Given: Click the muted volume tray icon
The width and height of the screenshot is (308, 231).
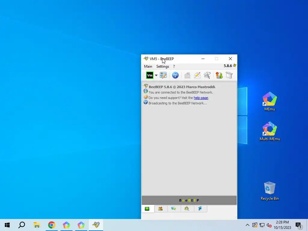Looking at the screenshot, I should [x=269, y=225].
